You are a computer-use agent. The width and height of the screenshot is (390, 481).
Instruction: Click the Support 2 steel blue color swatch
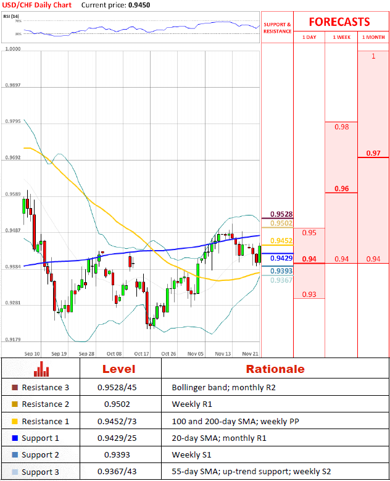(15, 455)
